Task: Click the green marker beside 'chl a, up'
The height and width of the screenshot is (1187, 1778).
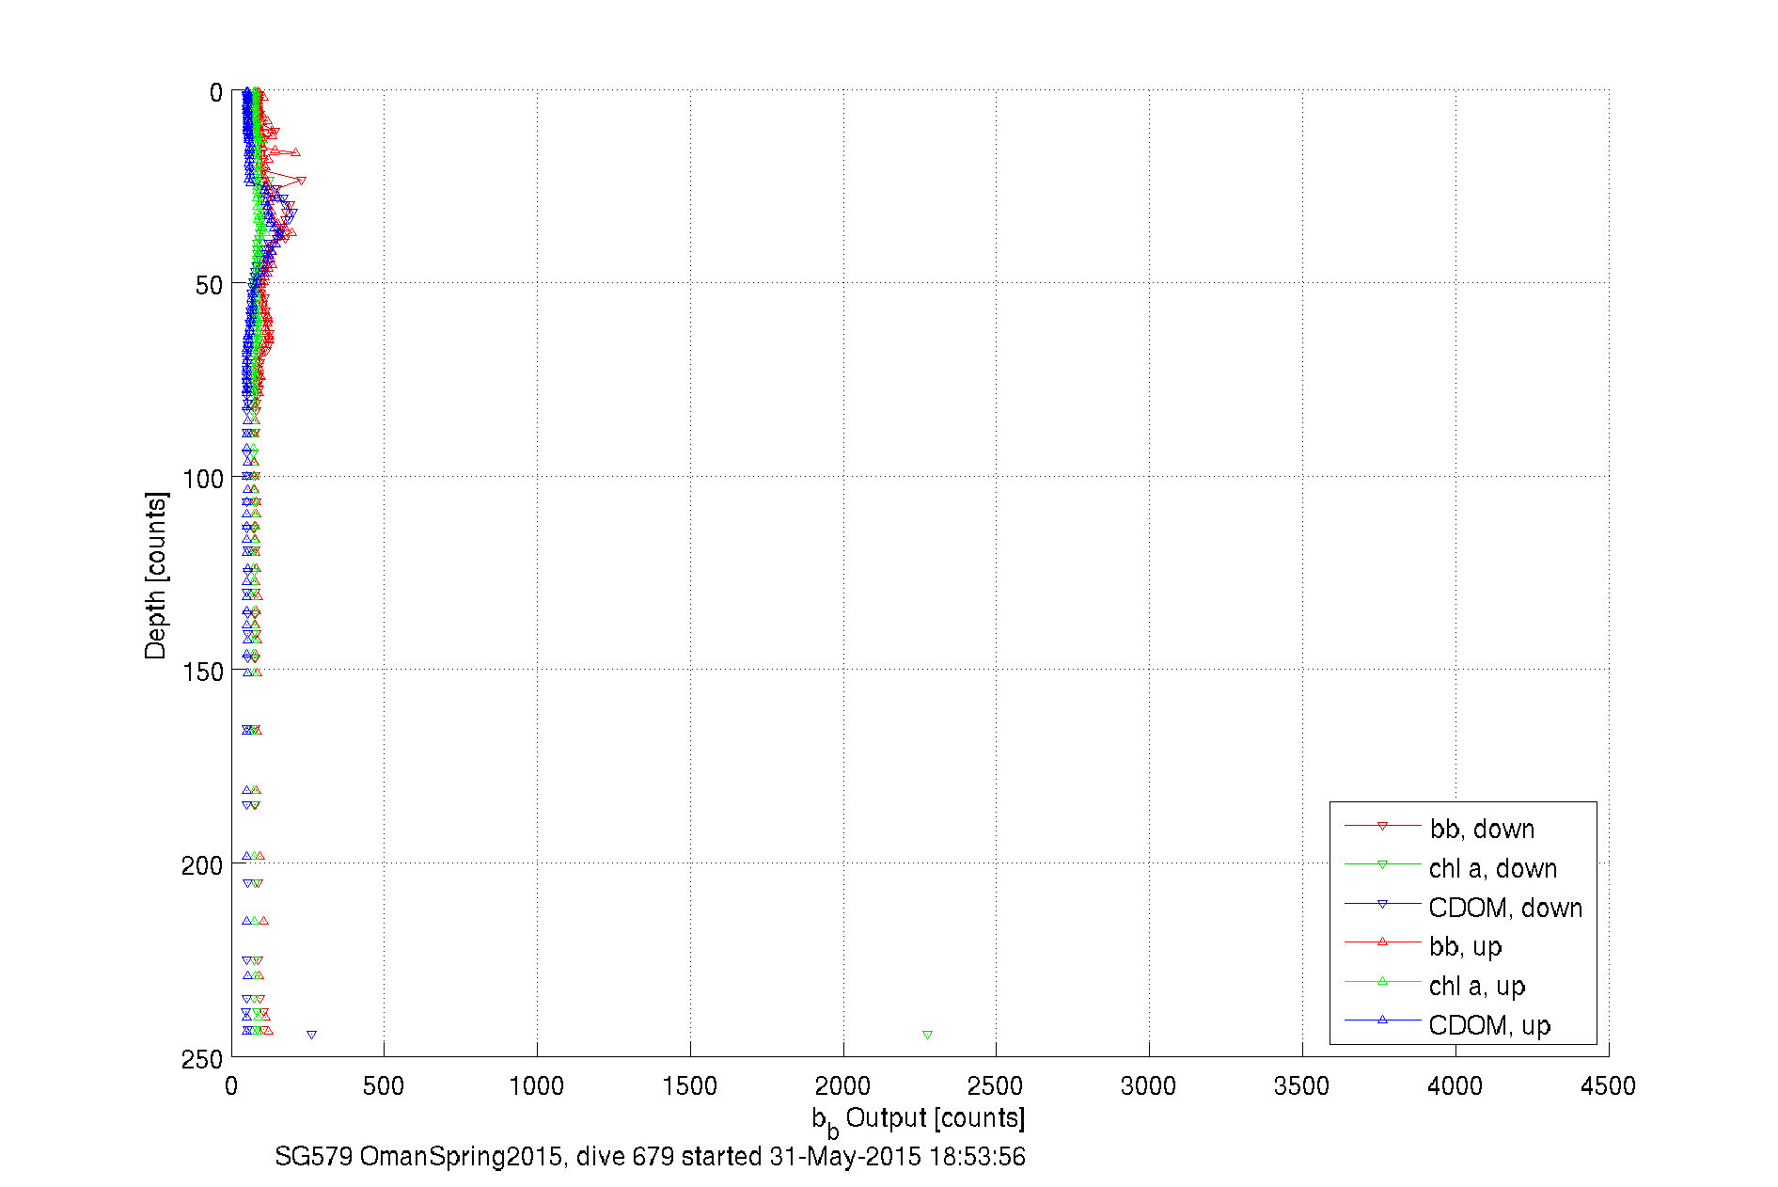Action: pos(1382,981)
